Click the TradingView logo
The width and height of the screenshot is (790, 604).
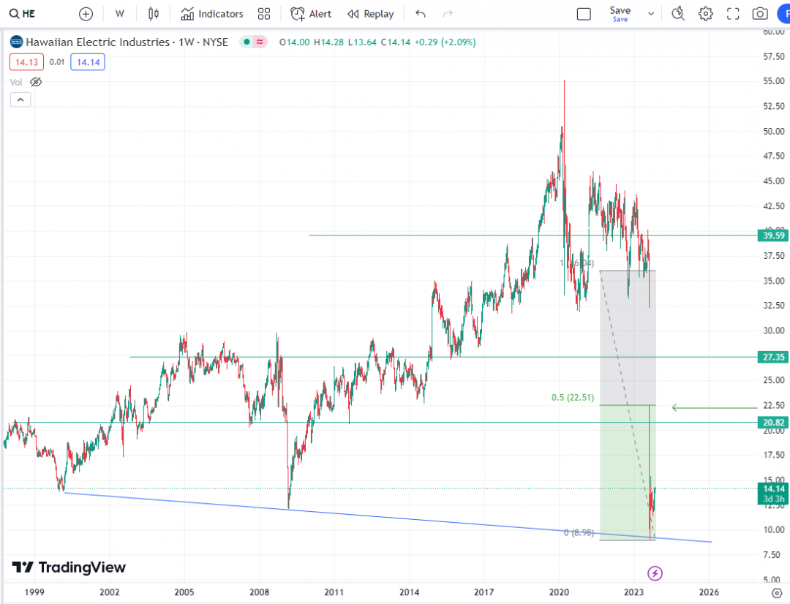pos(69,567)
